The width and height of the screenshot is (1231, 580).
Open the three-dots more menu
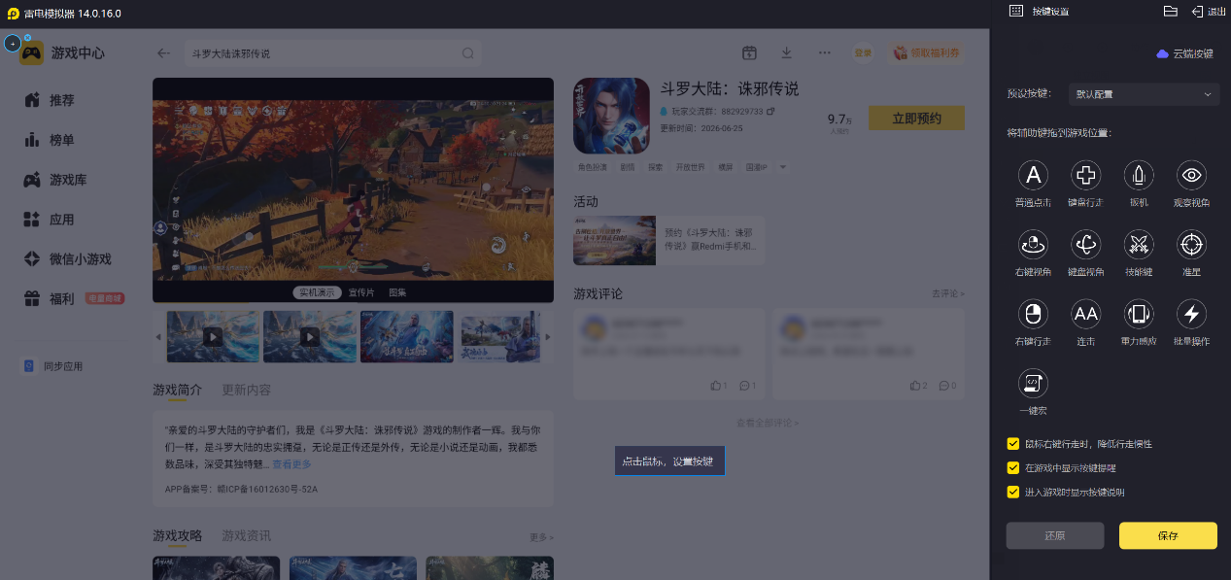824,52
